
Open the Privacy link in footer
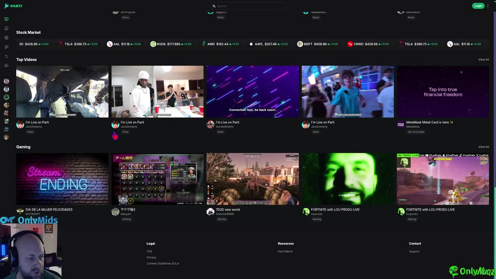(x=152, y=257)
